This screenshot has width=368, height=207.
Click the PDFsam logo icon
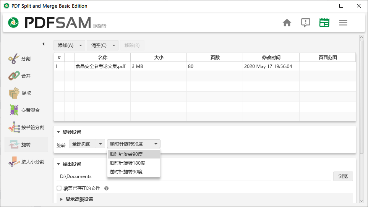(13, 23)
